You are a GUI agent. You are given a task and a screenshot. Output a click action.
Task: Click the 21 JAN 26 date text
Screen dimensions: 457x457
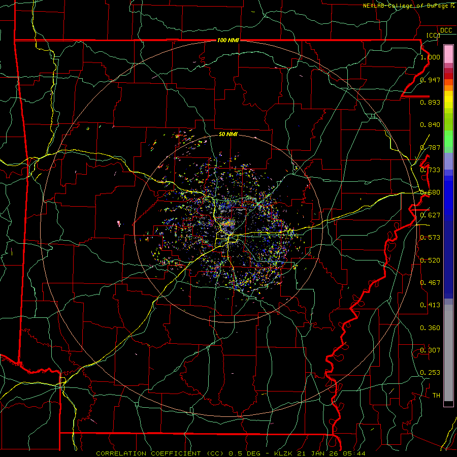point(318,453)
